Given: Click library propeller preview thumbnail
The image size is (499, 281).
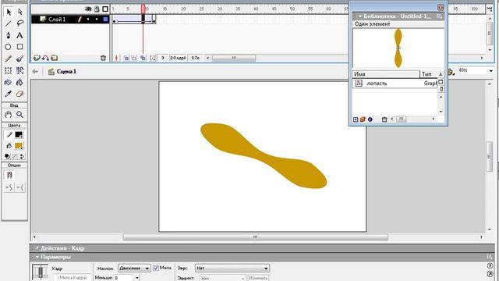Looking at the screenshot, I should click(x=398, y=48).
